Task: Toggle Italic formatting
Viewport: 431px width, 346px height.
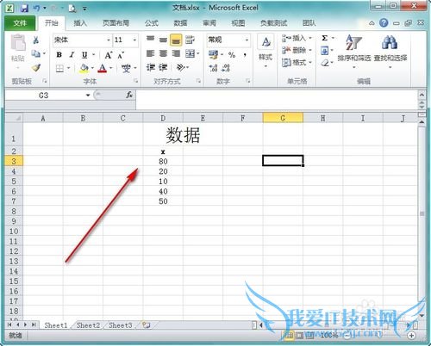Action: tap(72, 54)
